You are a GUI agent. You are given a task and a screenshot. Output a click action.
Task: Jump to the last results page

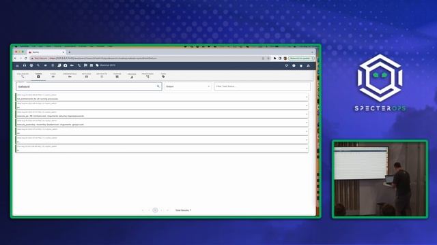point(167,210)
